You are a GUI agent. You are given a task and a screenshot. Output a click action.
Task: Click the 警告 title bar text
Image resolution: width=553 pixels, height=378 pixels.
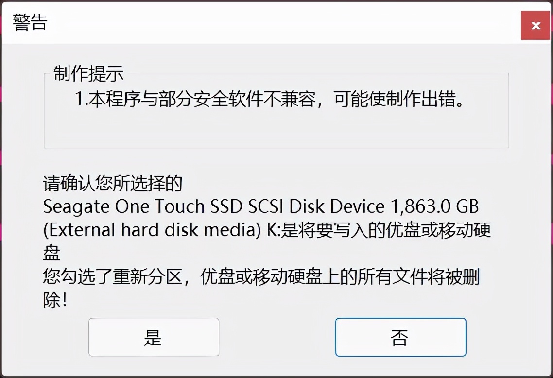[x=30, y=22]
